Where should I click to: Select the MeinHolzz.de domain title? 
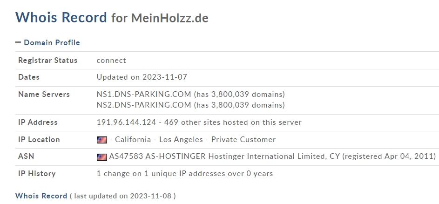(x=170, y=18)
